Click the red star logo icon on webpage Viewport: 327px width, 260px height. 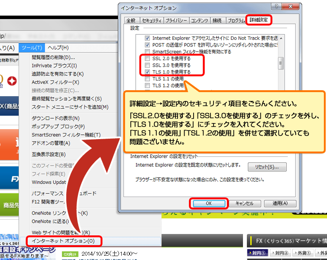pos(12,81)
